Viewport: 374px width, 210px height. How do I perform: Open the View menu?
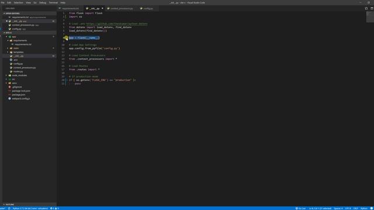click(x=28, y=2)
